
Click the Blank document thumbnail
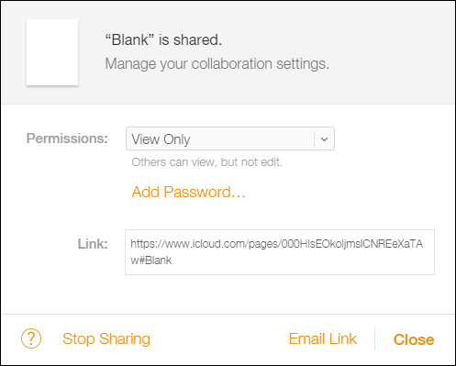52,52
